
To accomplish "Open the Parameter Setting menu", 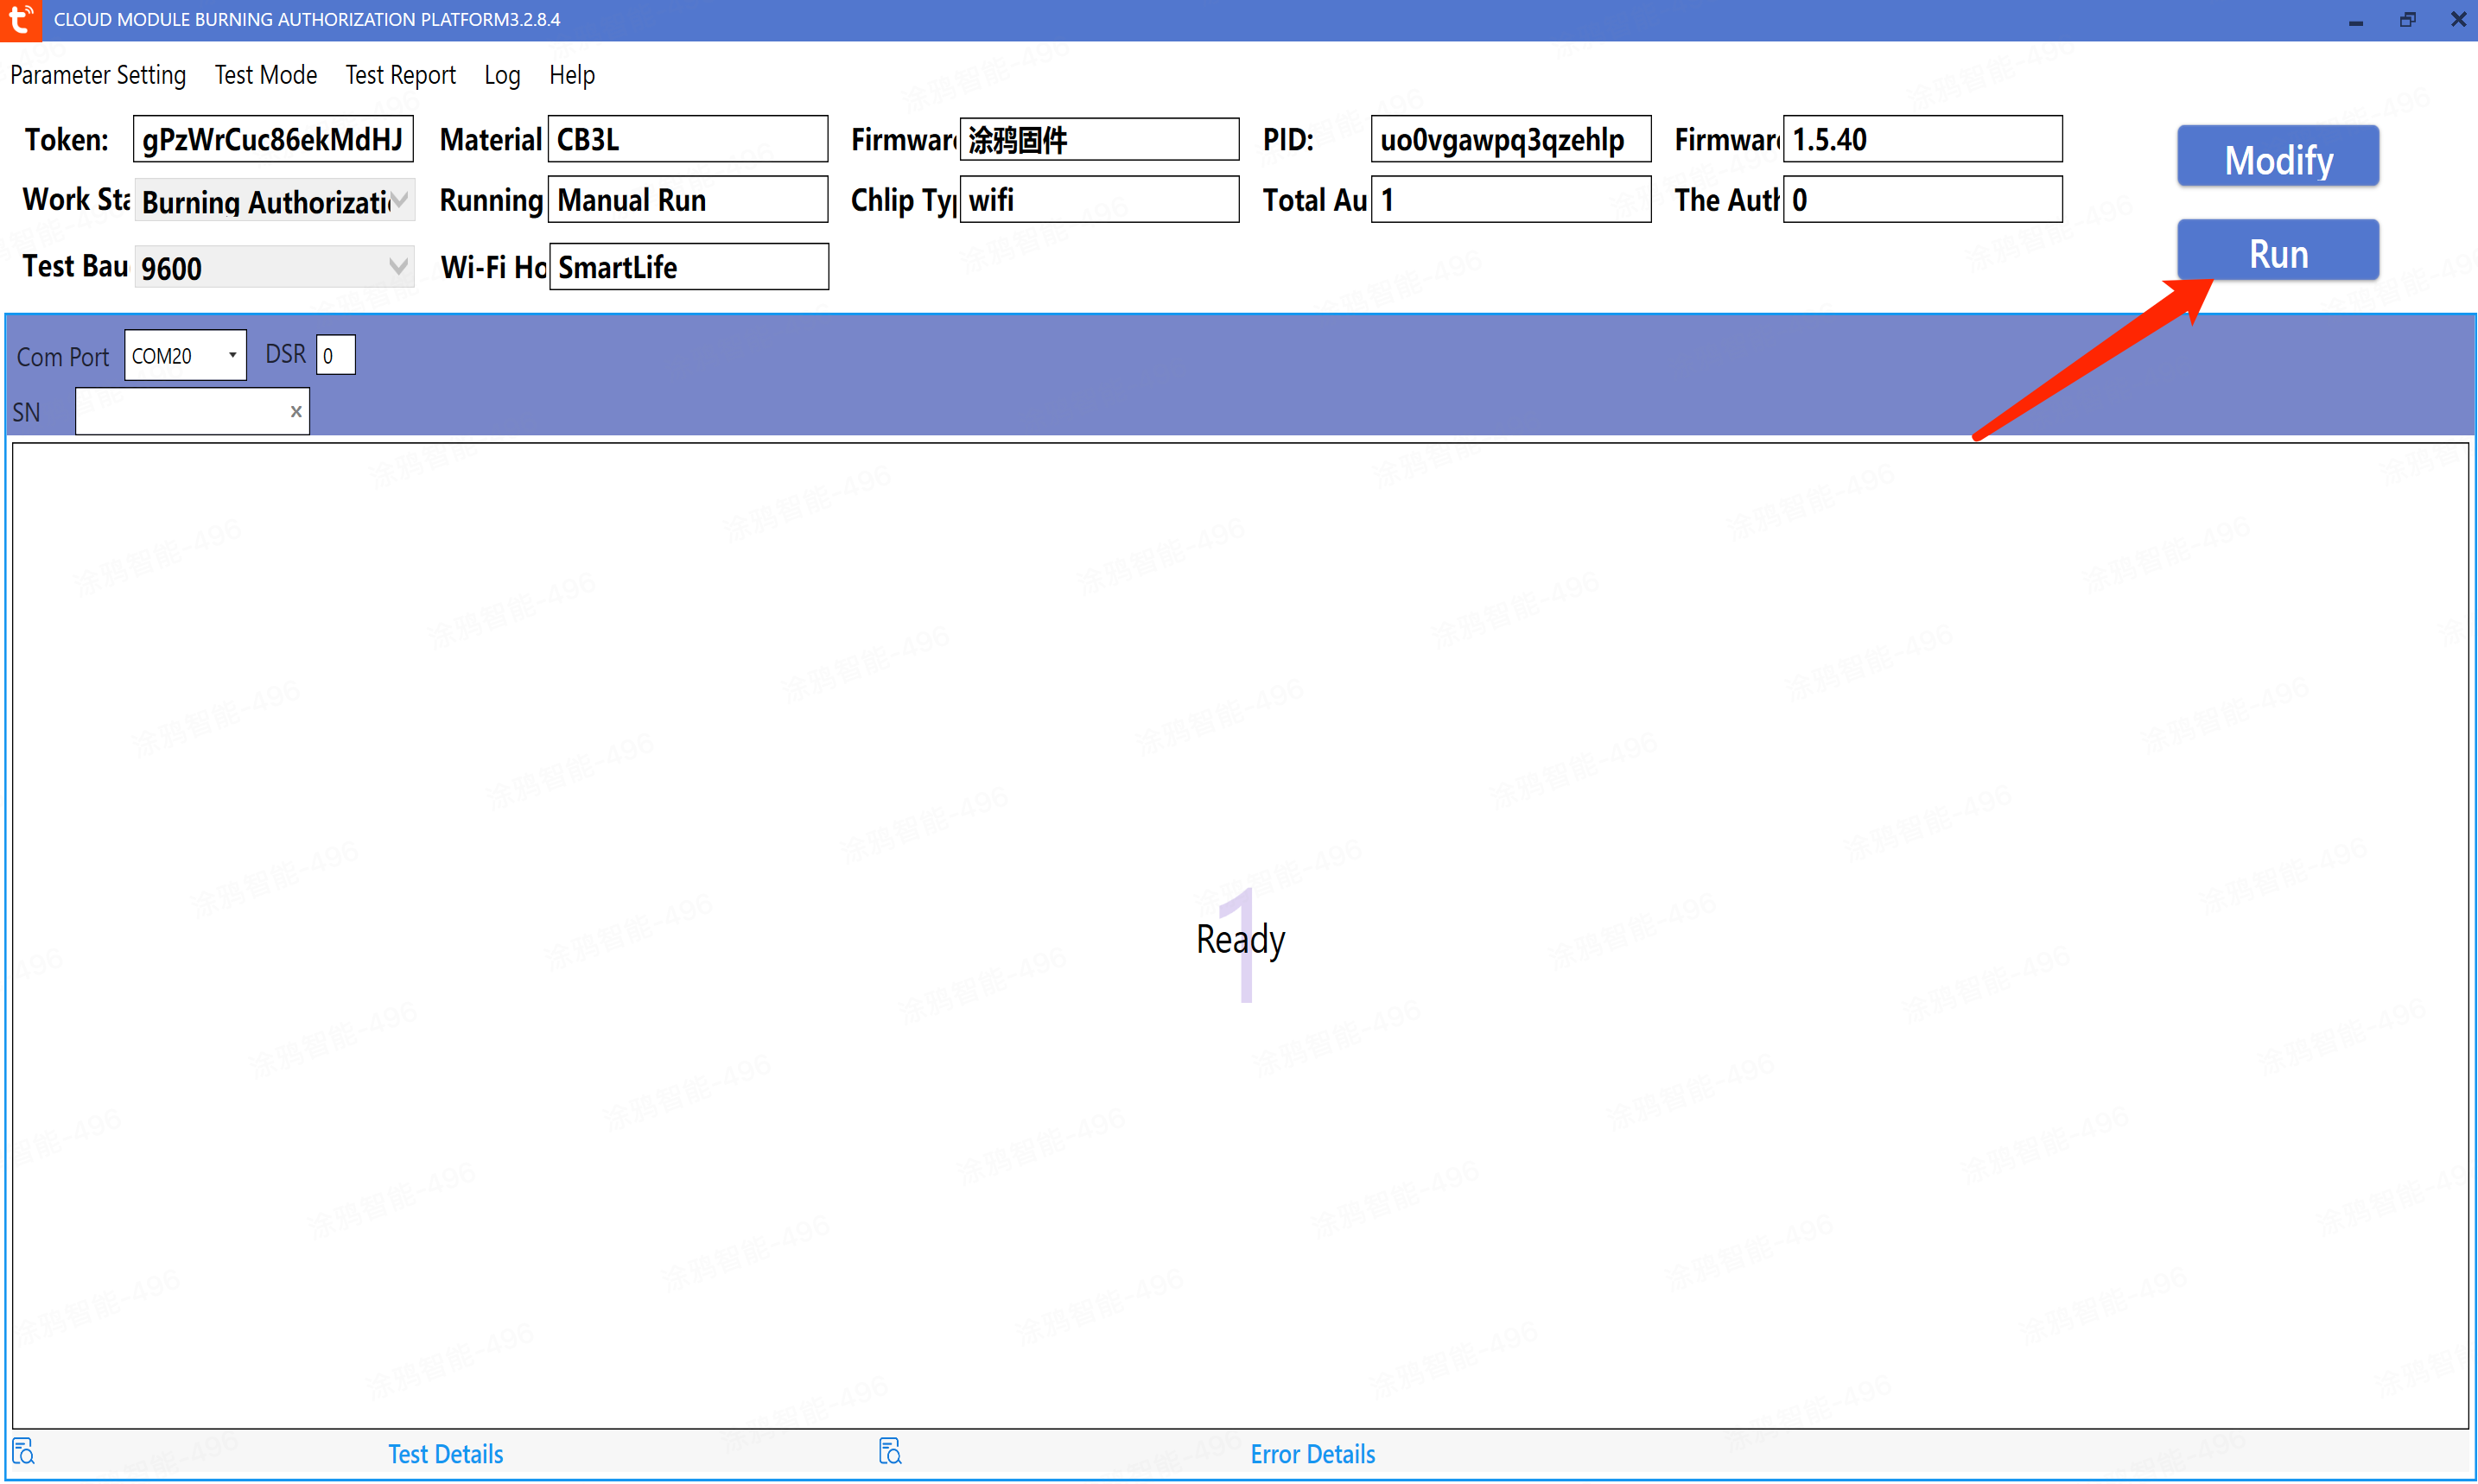I will tap(98, 75).
